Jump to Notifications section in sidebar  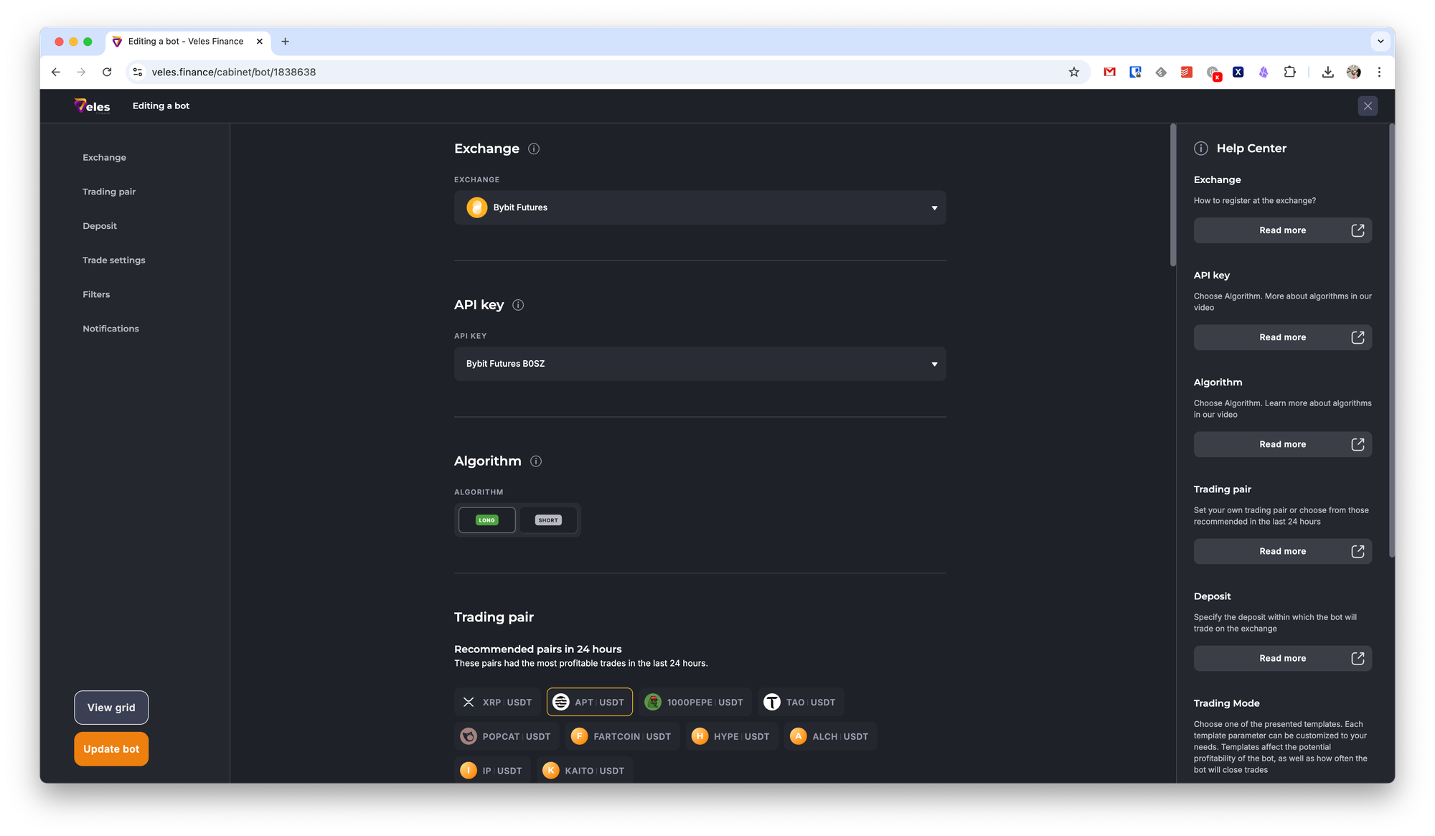pos(110,329)
